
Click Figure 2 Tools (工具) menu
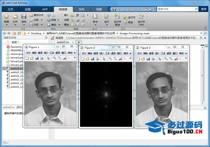(107, 53)
